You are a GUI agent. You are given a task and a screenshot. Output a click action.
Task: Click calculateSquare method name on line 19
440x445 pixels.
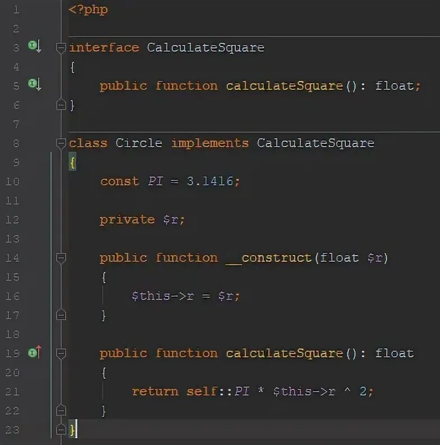click(285, 353)
